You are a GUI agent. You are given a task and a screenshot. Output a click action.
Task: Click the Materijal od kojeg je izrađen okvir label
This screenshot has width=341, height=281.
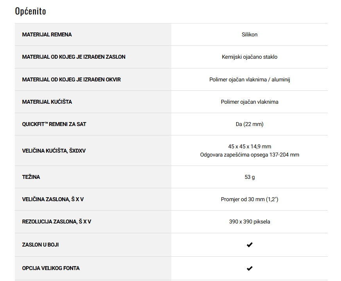[x=71, y=80]
